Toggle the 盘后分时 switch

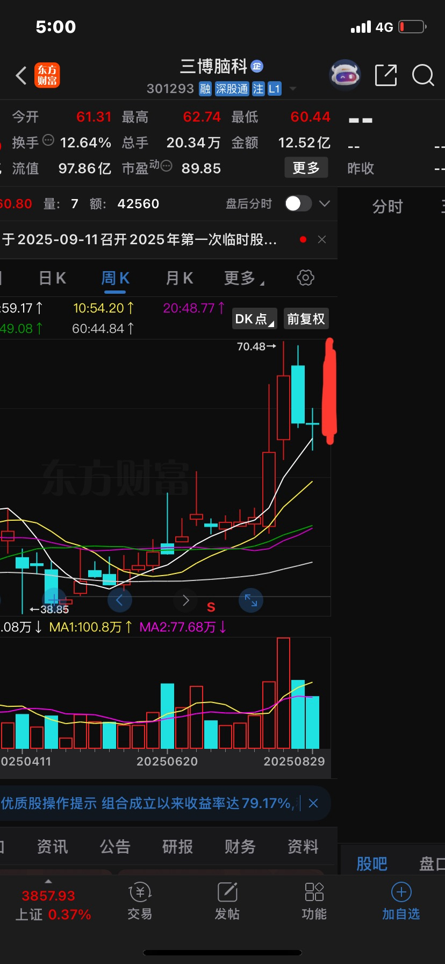point(298,203)
